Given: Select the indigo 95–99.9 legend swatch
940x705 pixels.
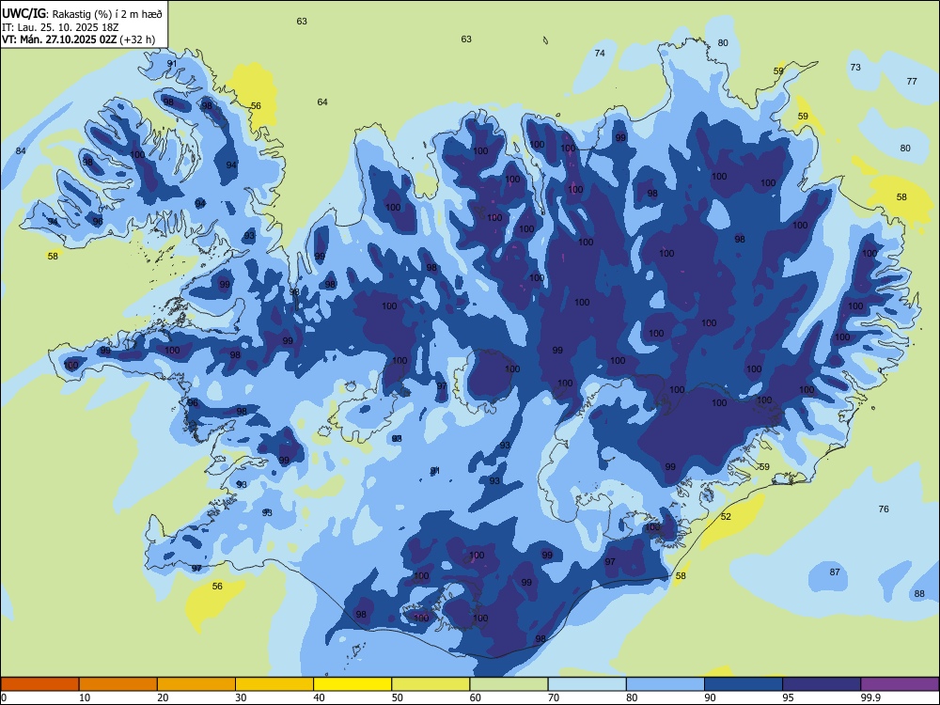Looking at the screenshot, I should (x=822, y=684).
